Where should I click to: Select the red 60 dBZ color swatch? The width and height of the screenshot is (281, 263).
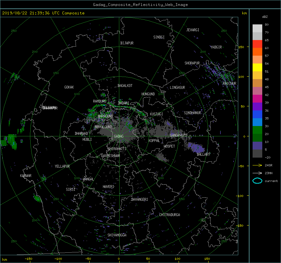click(x=257, y=44)
